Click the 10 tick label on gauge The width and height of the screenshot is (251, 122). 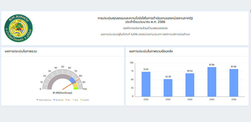coord(42,82)
